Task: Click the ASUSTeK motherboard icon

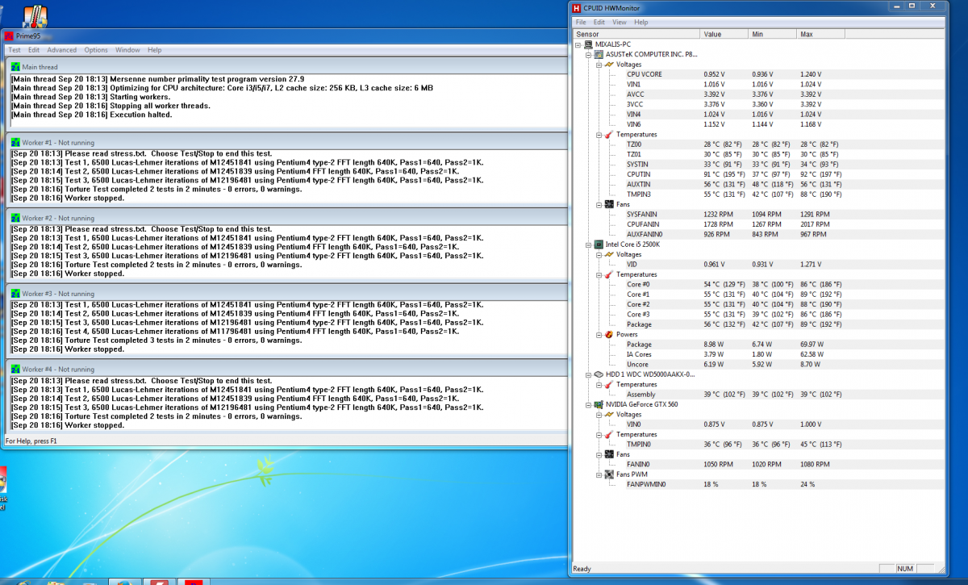Action: (x=599, y=54)
